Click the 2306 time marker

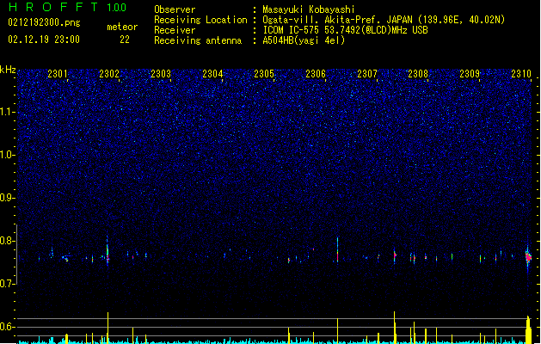tap(316, 73)
